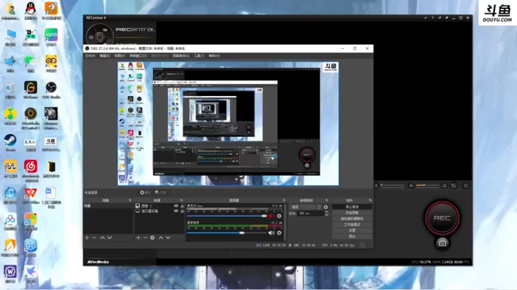The height and width of the screenshot is (290, 517).
Task: Open the QQ penguin desktop icon
Action: (x=30, y=11)
